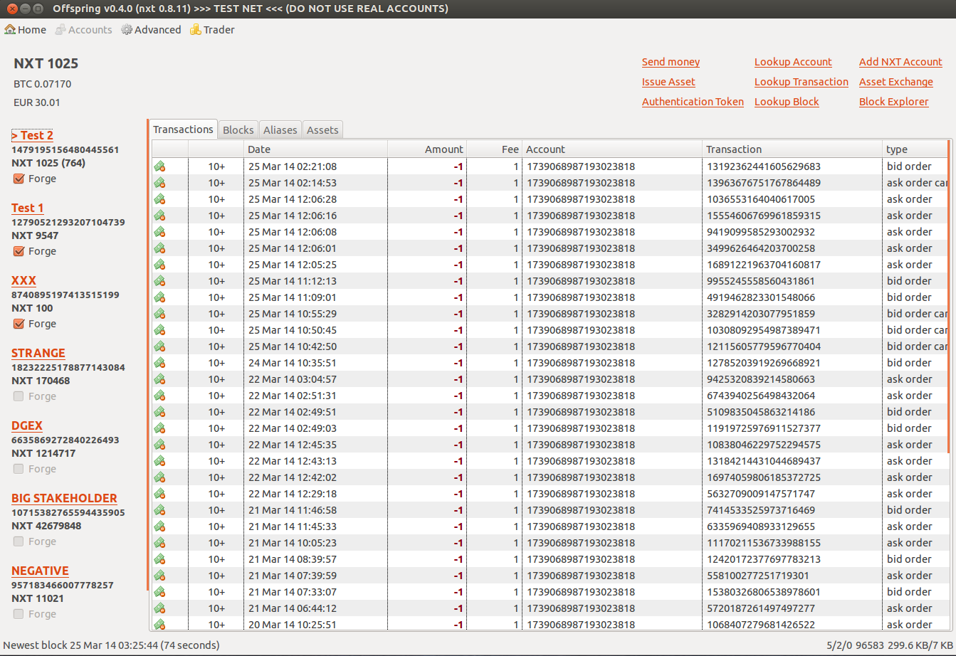This screenshot has width=956, height=656.
Task: Click the transaction icon in the 12:06:28 row
Action: point(159,199)
